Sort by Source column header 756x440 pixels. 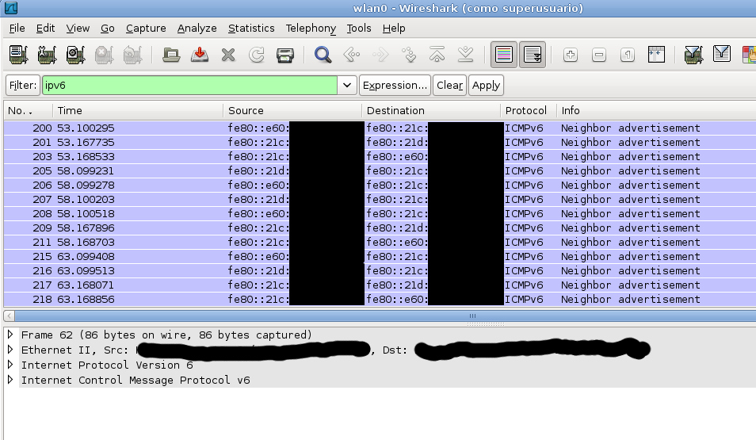pyautogui.click(x=292, y=110)
